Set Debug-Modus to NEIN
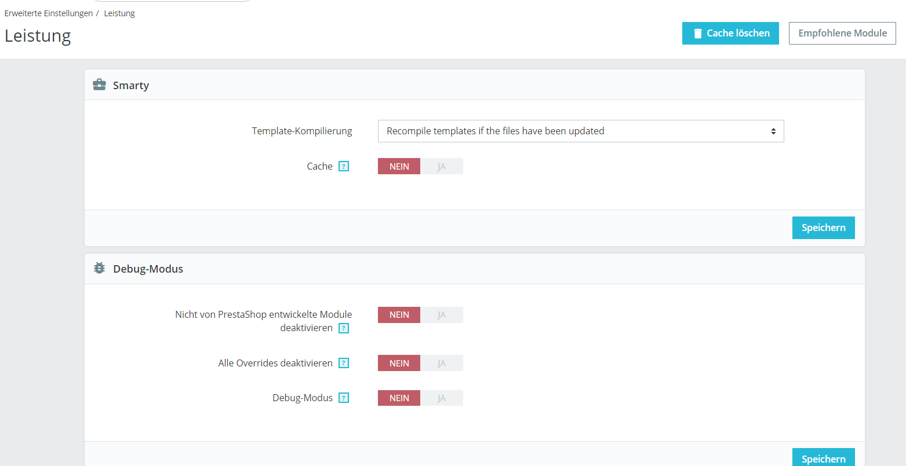The image size is (906, 466). (x=399, y=398)
